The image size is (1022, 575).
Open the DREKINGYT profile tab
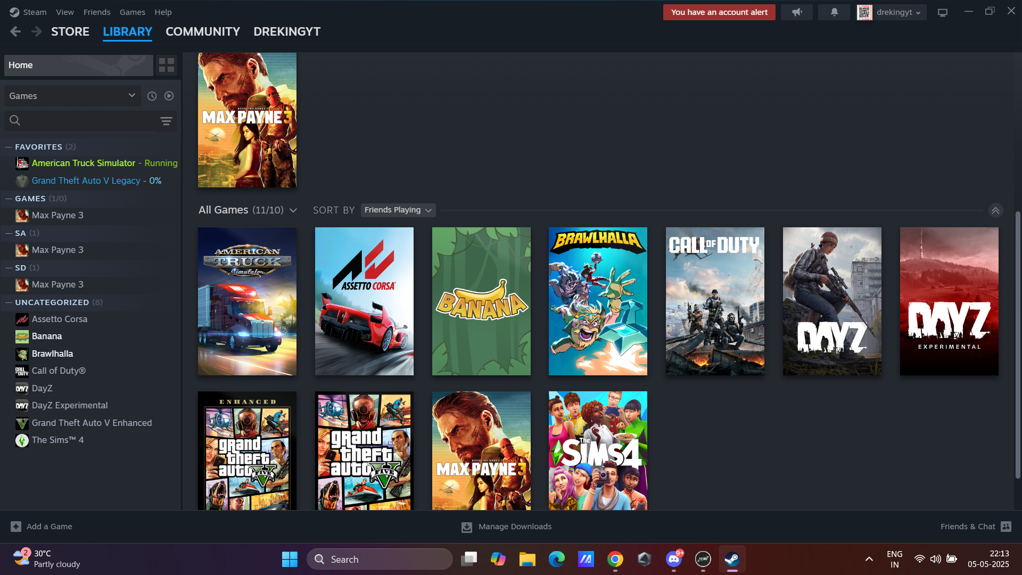click(287, 32)
